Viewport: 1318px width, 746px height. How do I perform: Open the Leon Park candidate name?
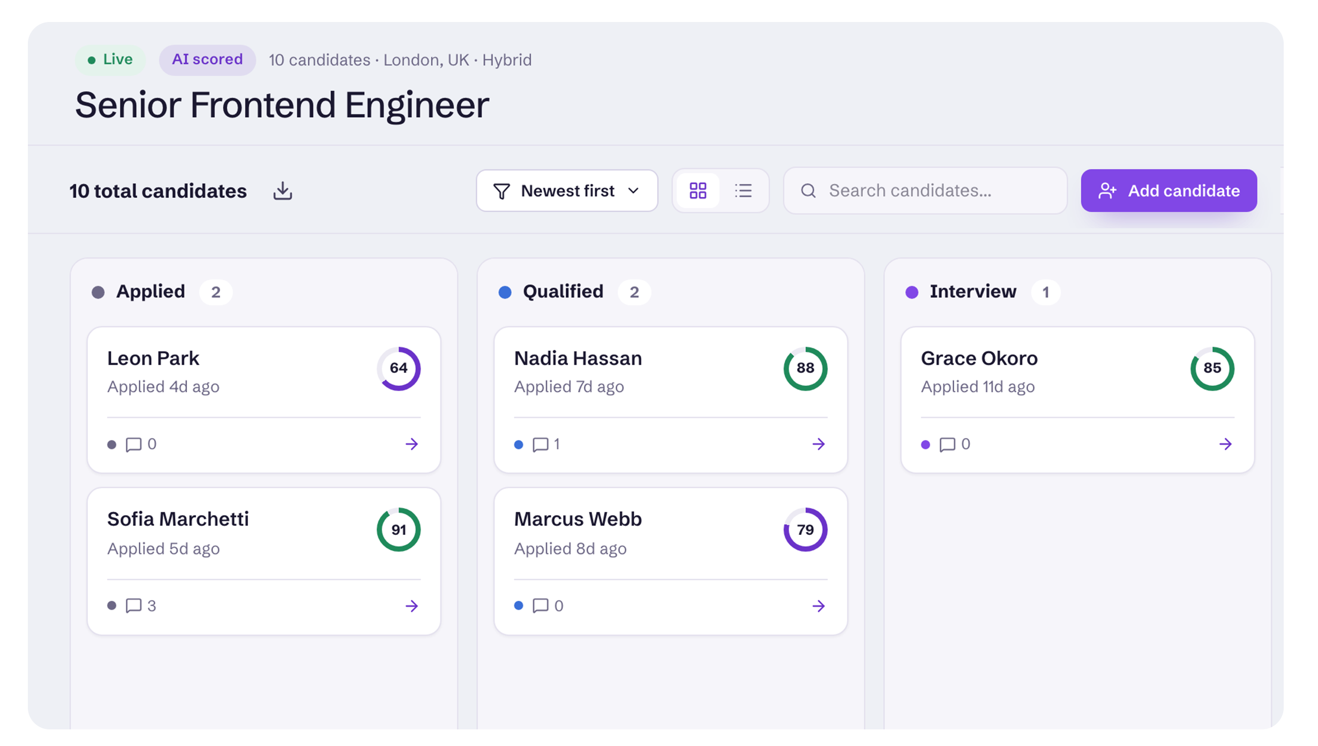(x=153, y=358)
